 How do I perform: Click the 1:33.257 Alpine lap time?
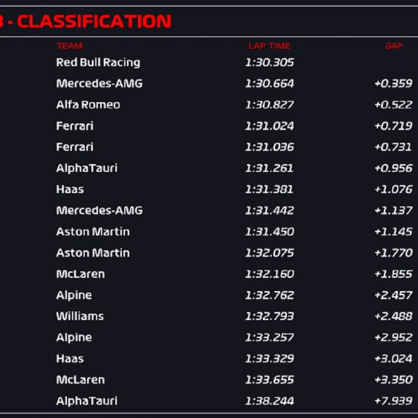(270, 337)
